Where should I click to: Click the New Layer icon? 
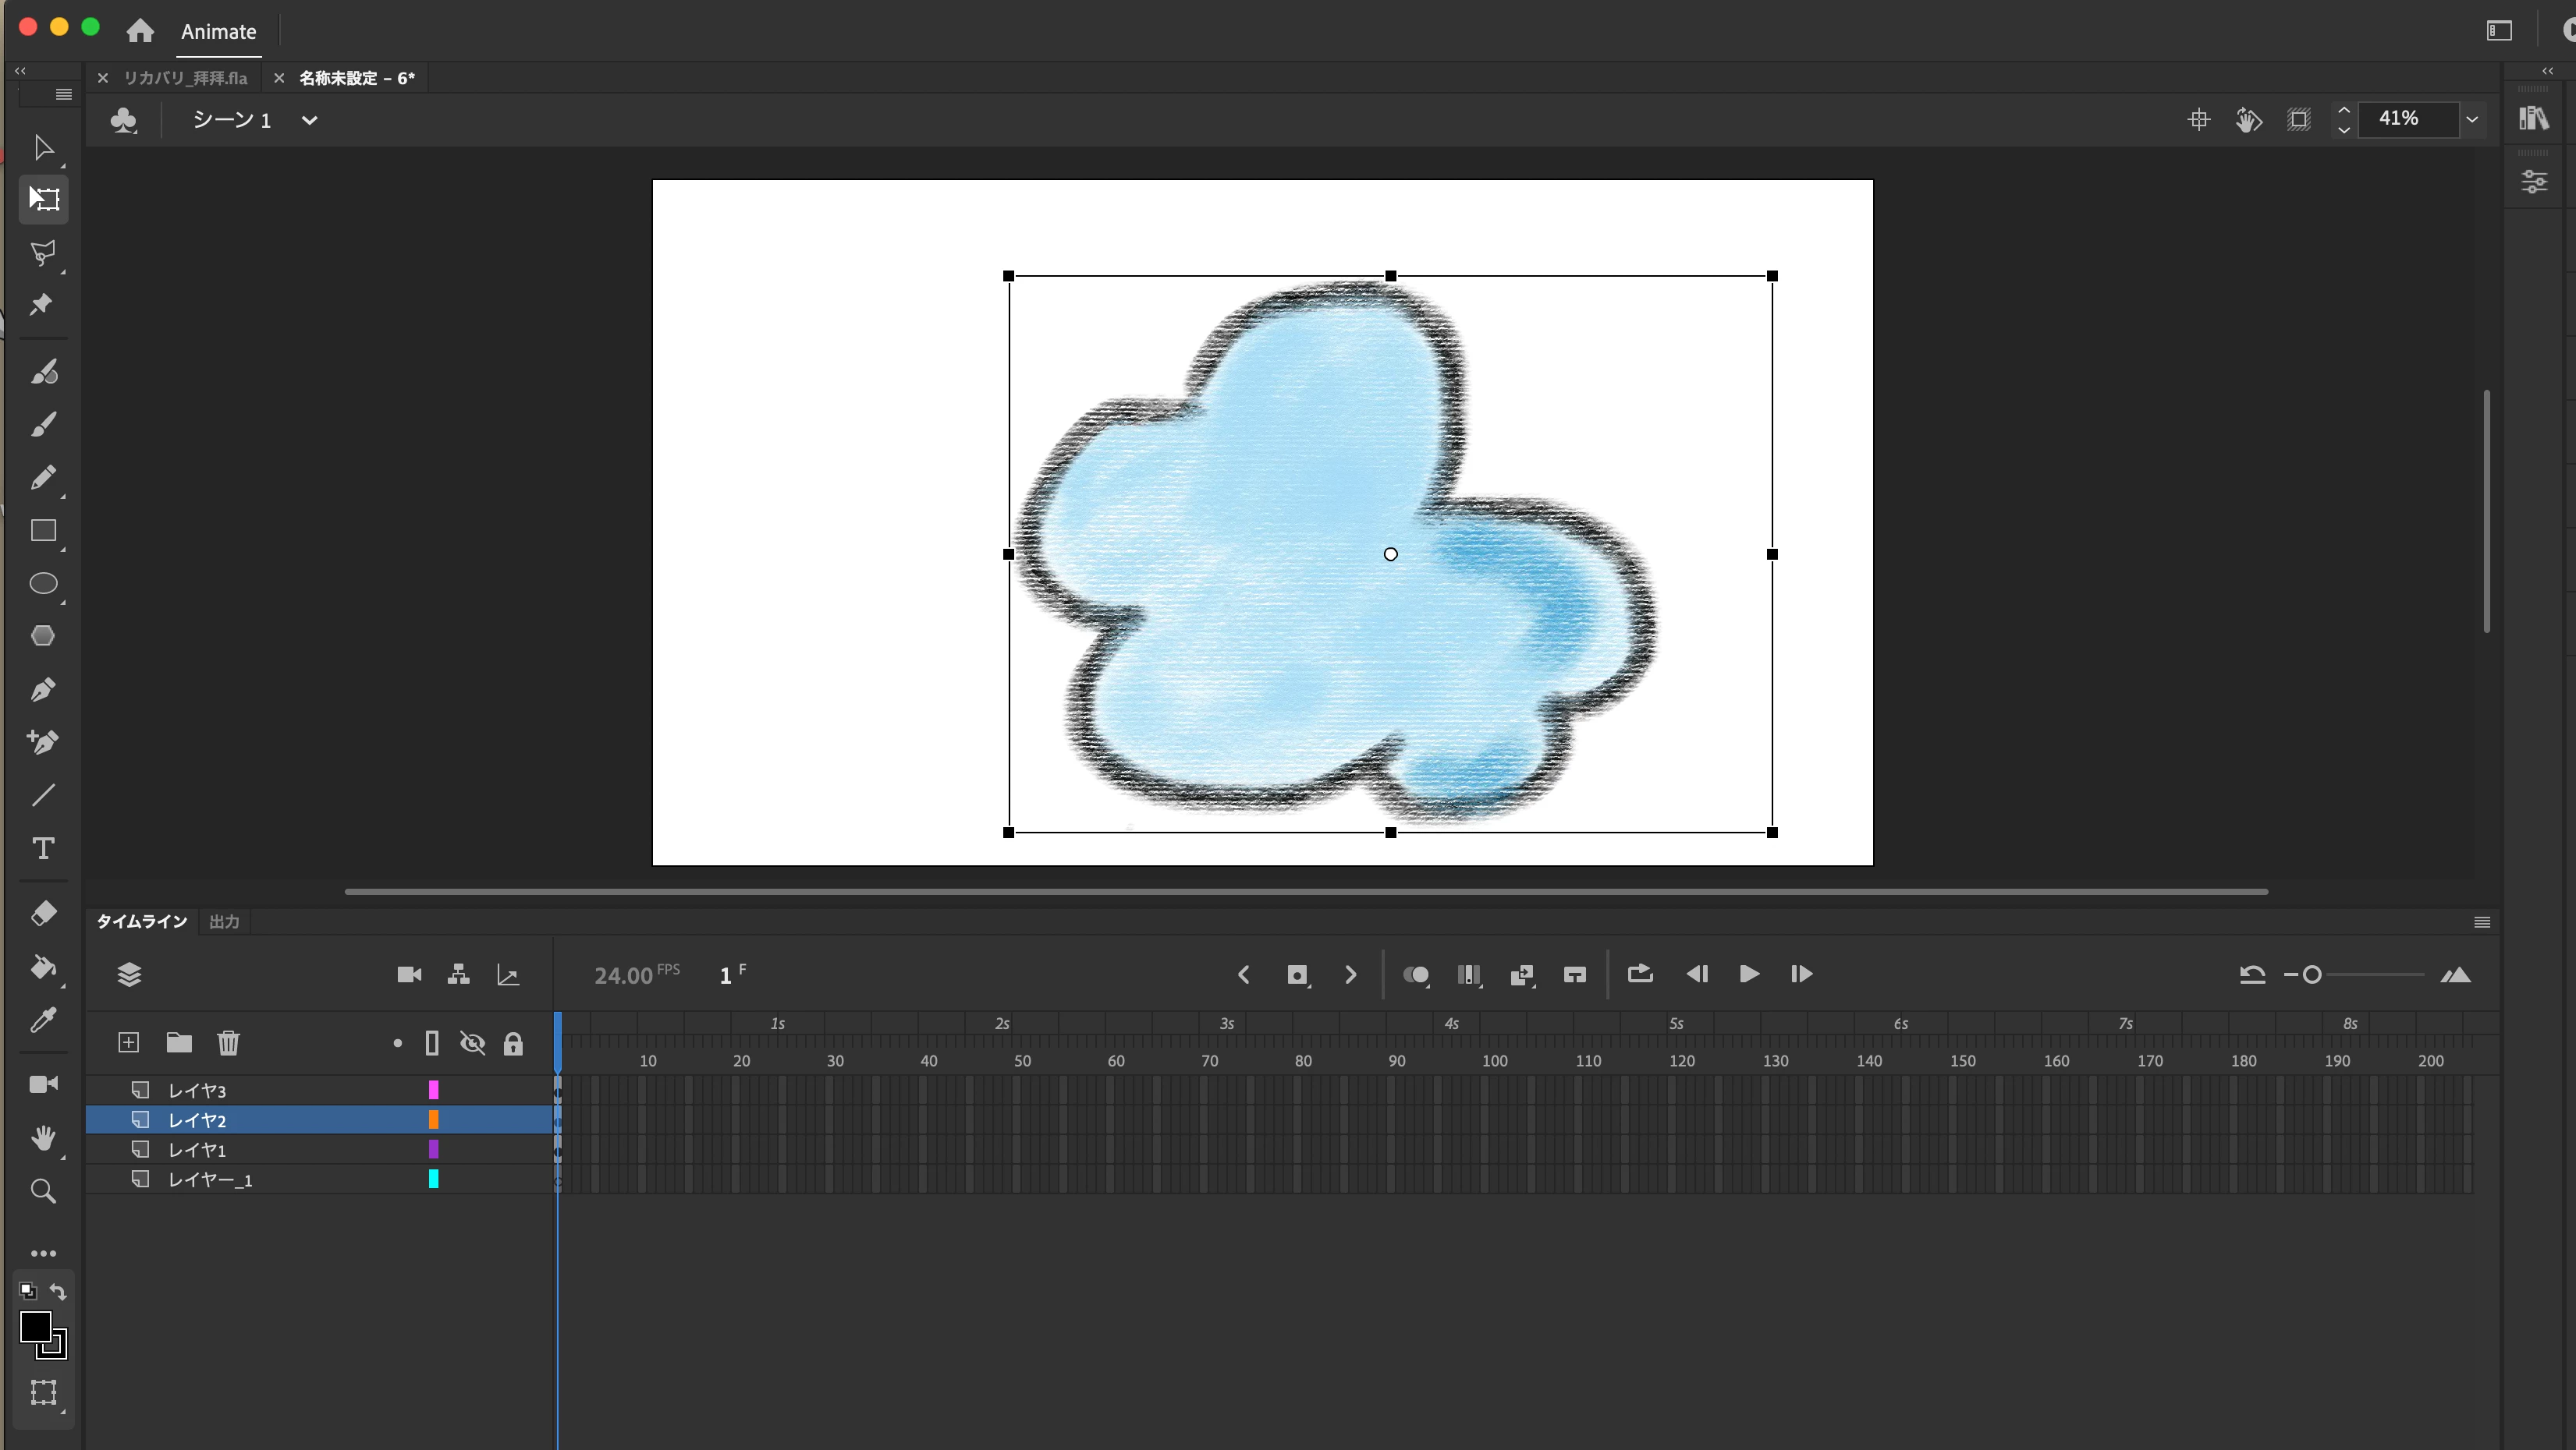(x=129, y=1042)
